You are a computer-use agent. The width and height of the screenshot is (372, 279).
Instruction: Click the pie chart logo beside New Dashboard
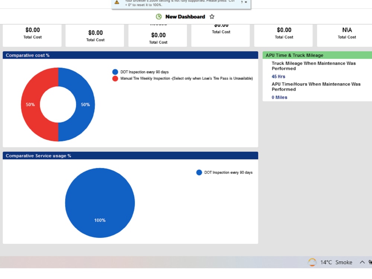click(158, 16)
